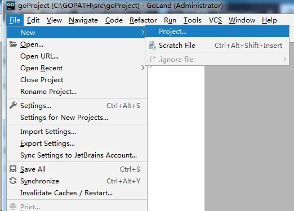Open the Refactor menu

pos(143,20)
